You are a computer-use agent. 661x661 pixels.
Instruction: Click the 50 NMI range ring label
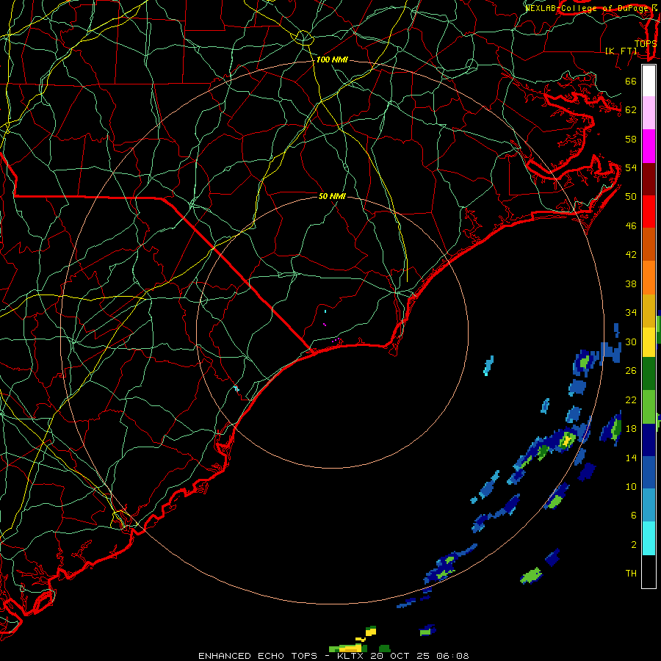pos(332,196)
